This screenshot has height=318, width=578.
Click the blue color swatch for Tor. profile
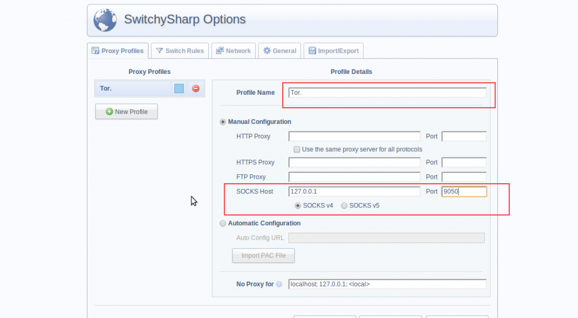click(x=179, y=89)
